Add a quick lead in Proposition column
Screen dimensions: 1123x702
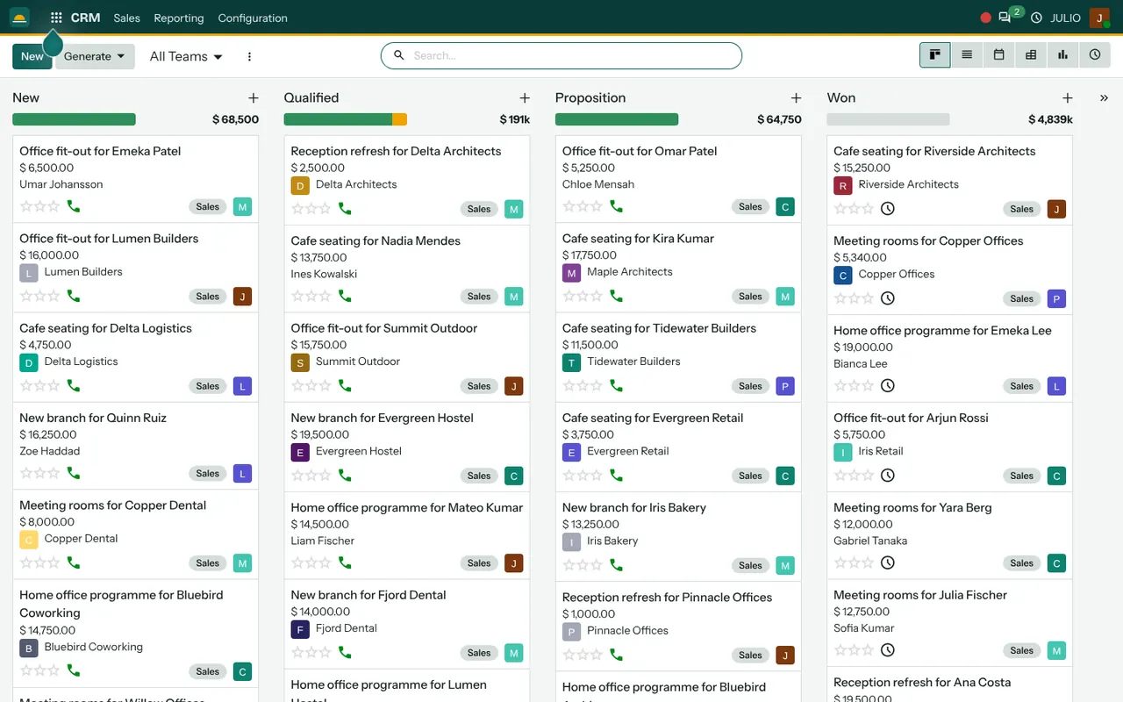coord(796,98)
